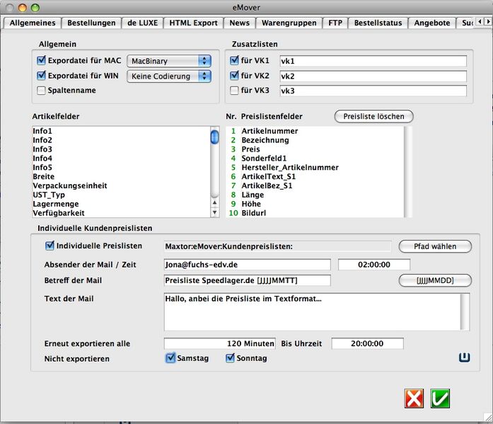This screenshot has width=493, height=424.
Task: Open the de LUXE tab
Action: pyautogui.click(x=142, y=23)
